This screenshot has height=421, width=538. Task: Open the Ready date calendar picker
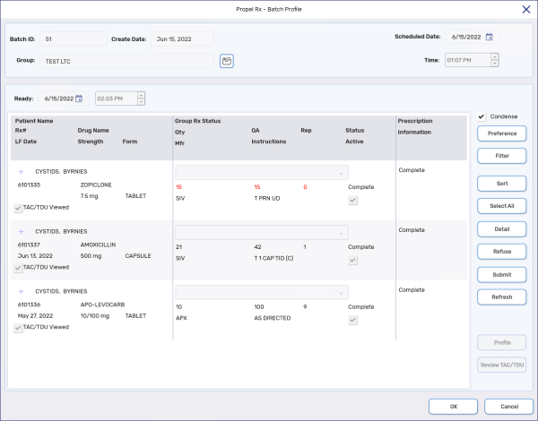coord(79,99)
